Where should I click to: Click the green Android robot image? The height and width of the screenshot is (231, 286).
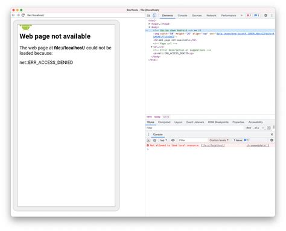coord(25,27)
